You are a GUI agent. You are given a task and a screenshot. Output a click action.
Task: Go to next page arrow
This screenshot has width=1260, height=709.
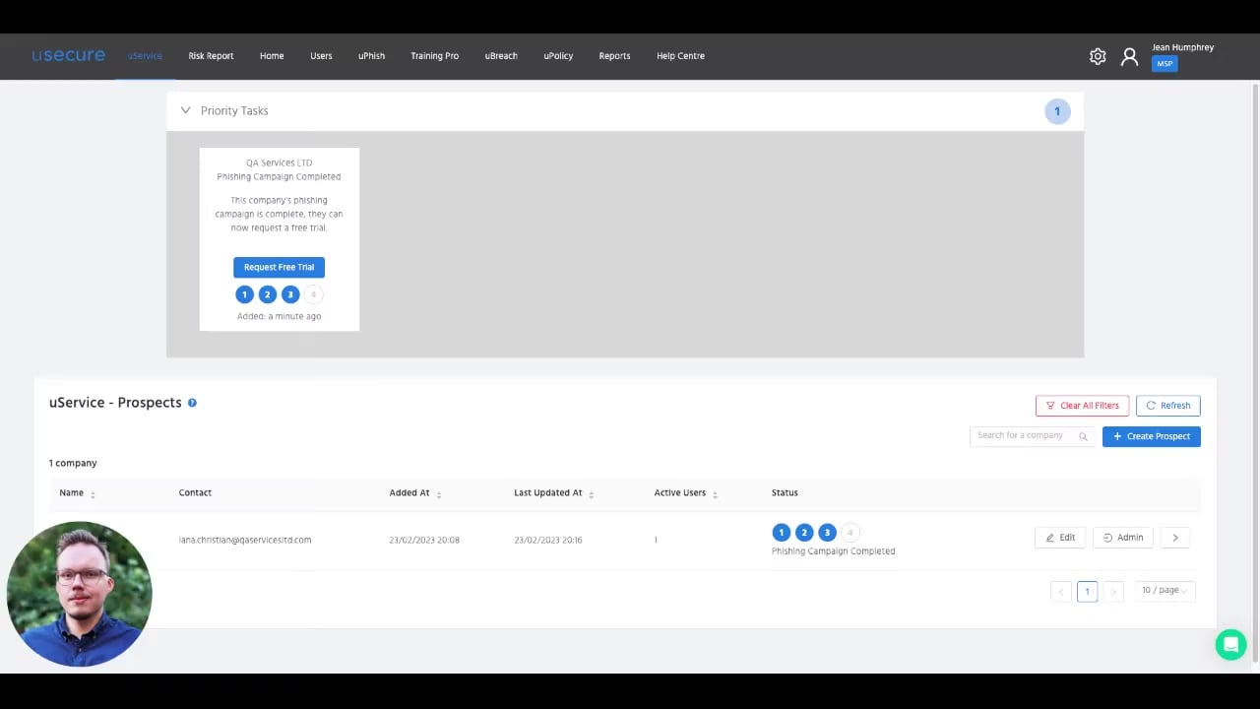tap(1113, 592)
